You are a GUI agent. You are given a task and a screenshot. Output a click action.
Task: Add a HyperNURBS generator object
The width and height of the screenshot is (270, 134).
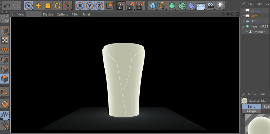[172, 6]
